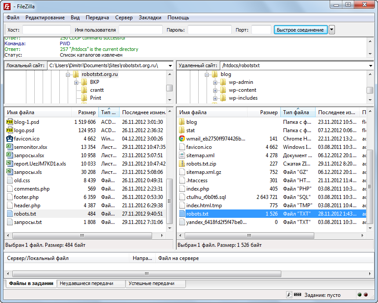Click Быстрое соединение button
The image size is (378, 303).
pos(300,30)
